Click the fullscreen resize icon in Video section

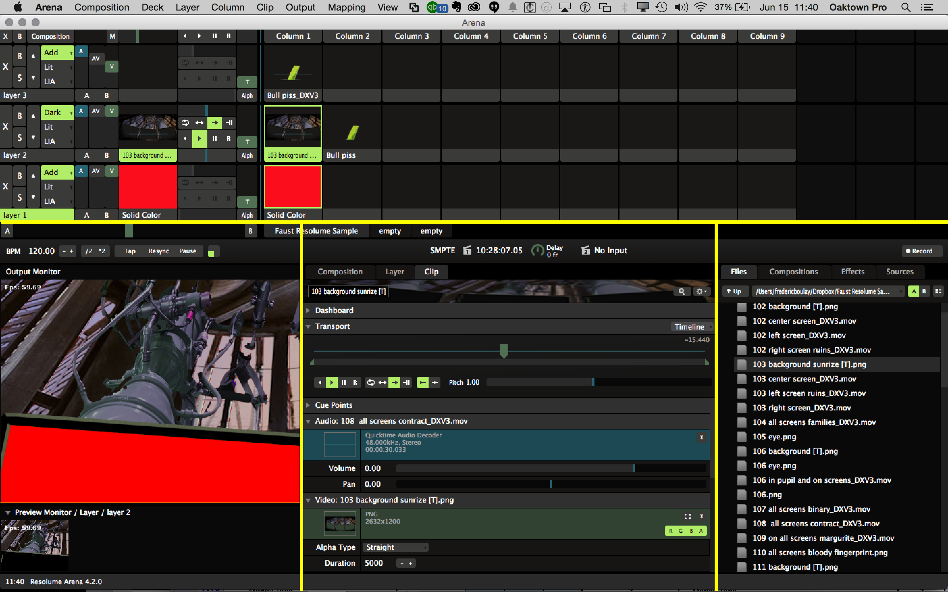click(x=688, y=516)
